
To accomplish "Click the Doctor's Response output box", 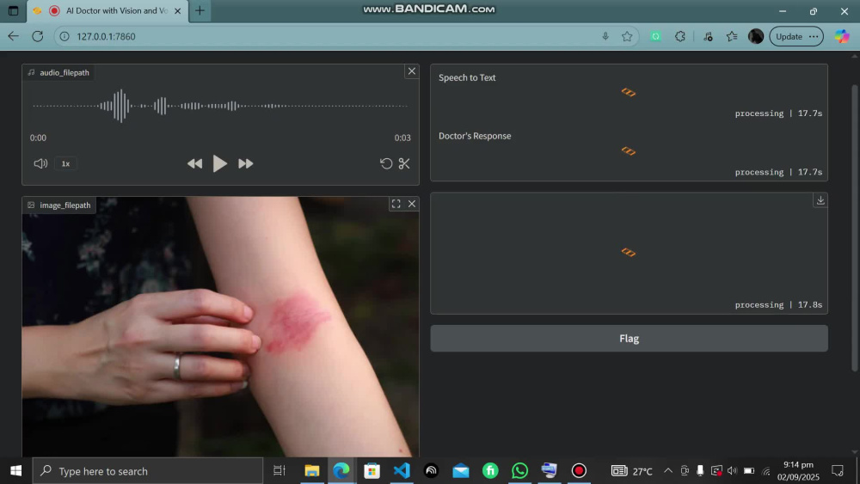I will (x=630, y=152).
